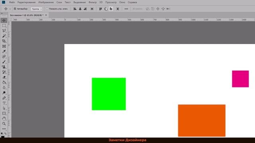Open the Файл menu
This screenshot has width=255, height=143.
12,2
